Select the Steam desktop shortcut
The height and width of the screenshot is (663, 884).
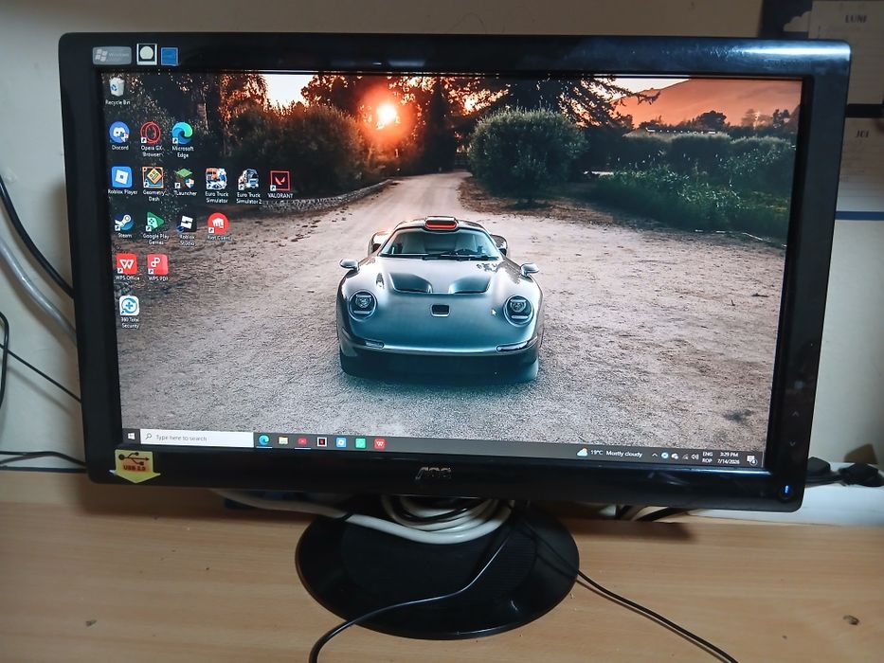124,226
